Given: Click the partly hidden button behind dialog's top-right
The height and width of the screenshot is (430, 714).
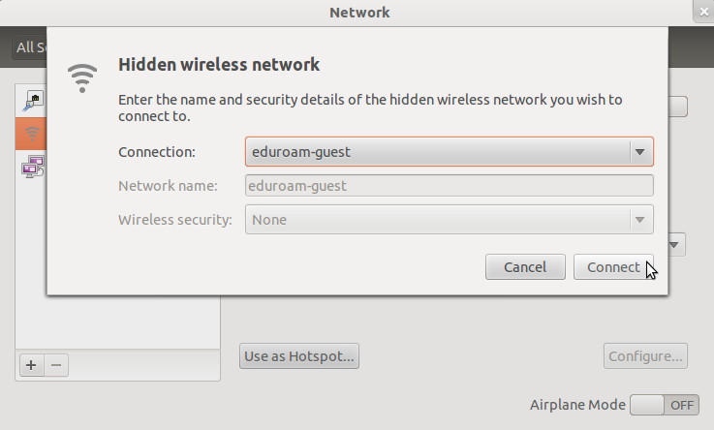Looking at the screenshot, I should [678, 106].
